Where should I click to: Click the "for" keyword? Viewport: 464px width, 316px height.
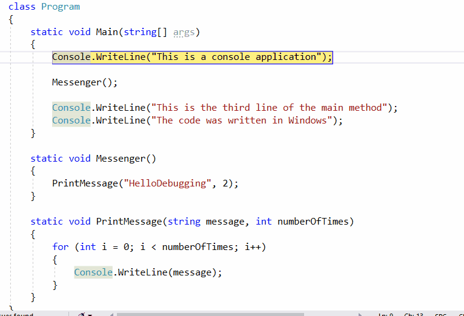coord(61,247)
